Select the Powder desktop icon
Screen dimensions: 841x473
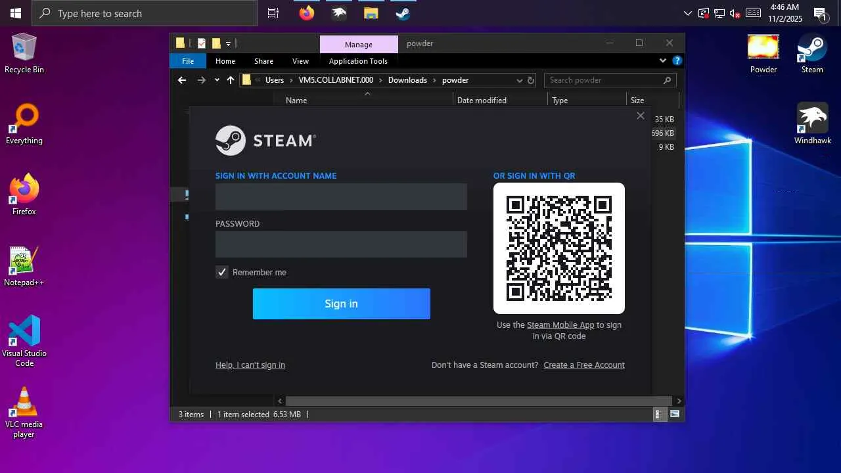[x=763, y=53]
